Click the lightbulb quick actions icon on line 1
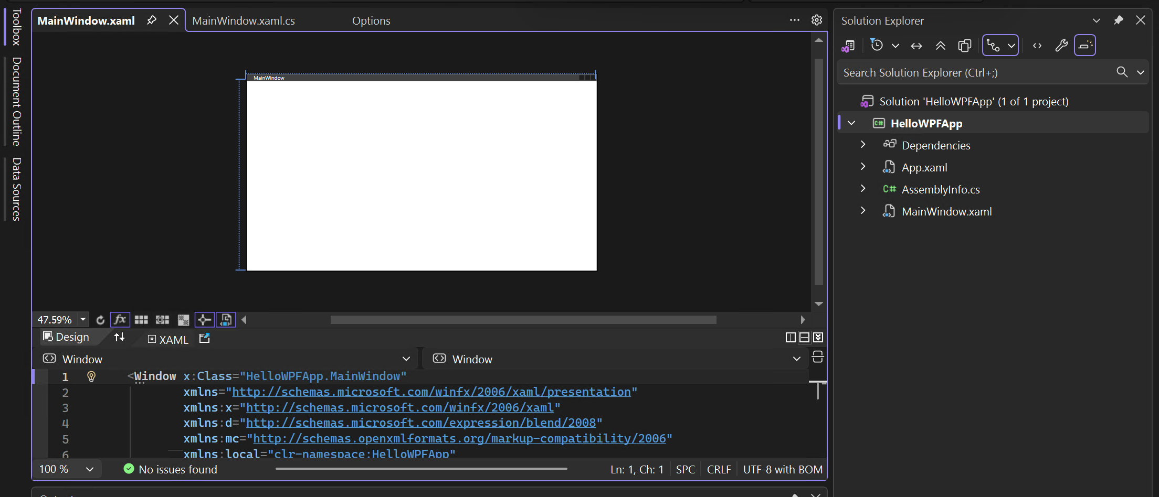This screenshot has height=497, width=1159. (x=92, y=376)
